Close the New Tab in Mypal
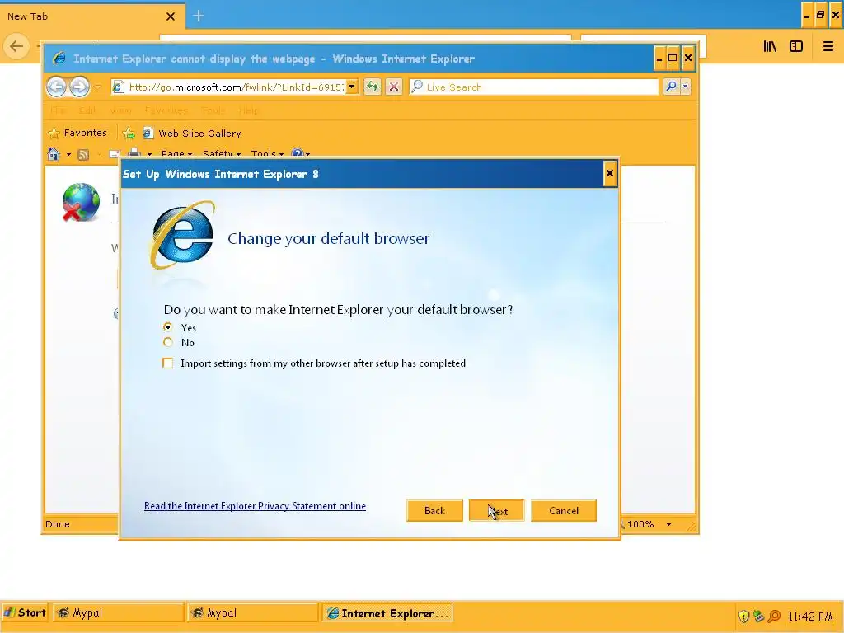 (170, 16)
